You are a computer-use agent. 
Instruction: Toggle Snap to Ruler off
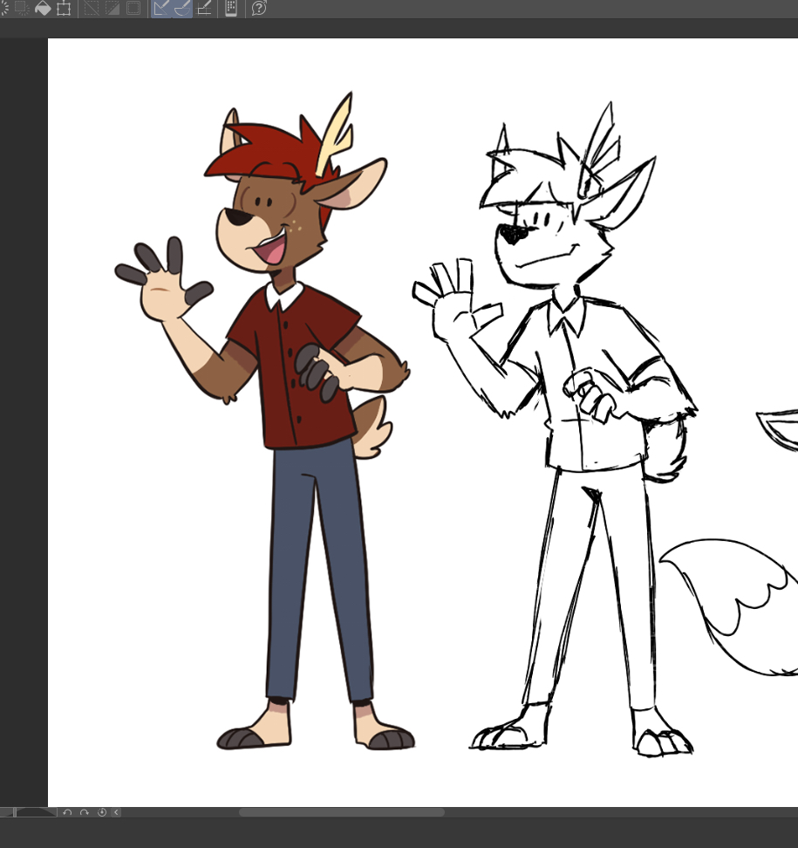161,8
